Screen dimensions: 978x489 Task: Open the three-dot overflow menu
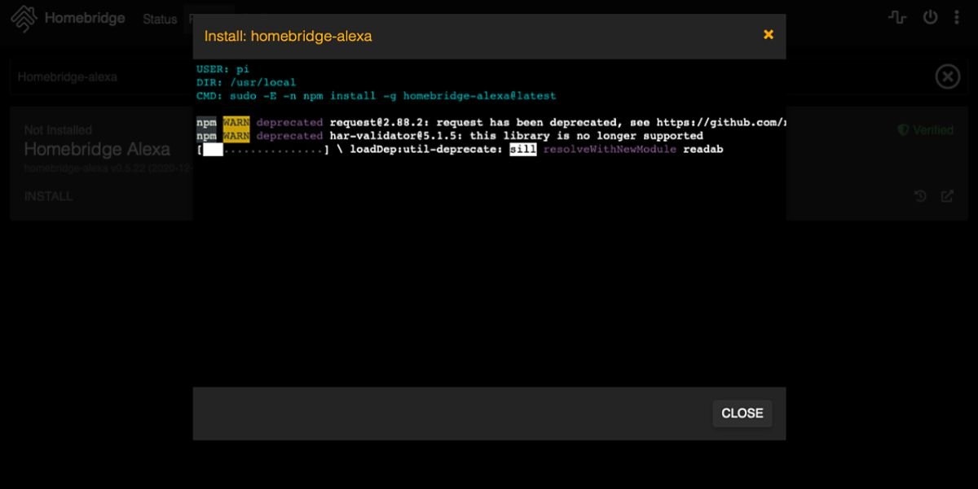(x=957, y=18)
